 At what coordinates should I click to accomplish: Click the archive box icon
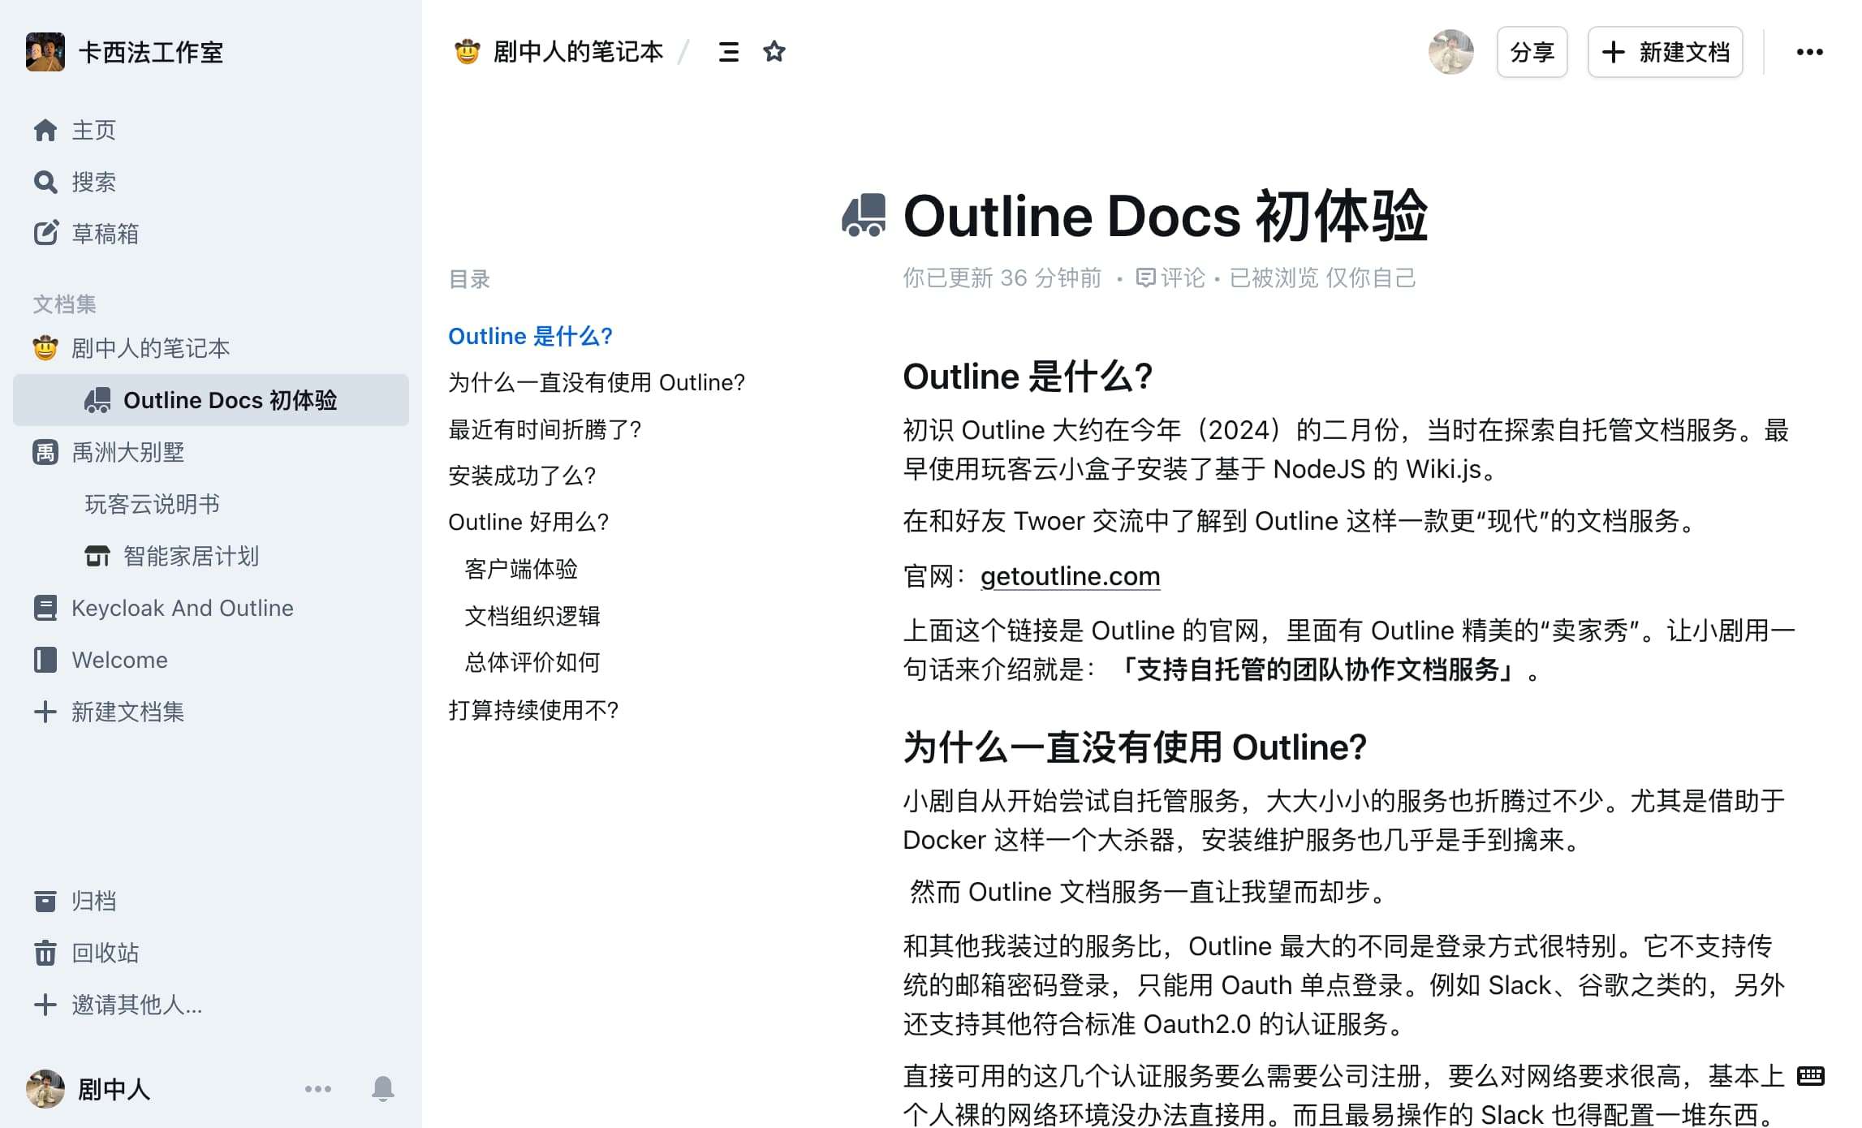[45, 901]
